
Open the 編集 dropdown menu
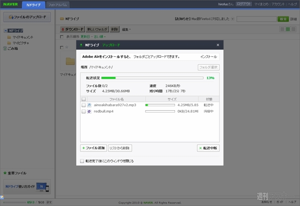pyautogui.click(x=126, y=29)
